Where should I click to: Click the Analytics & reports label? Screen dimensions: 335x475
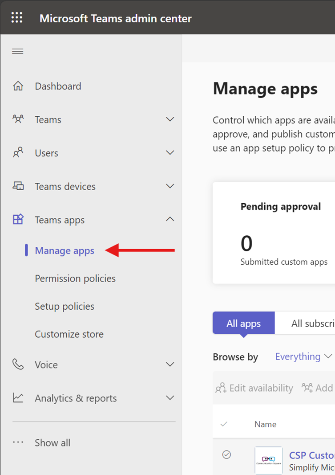pos(76,398)
